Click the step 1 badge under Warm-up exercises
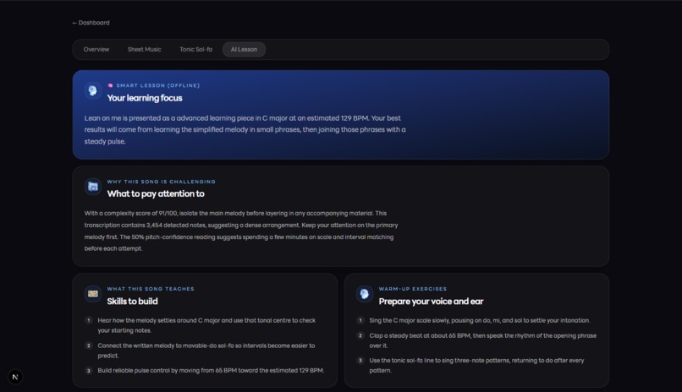682x392 pixels. [x=360, y=320]
